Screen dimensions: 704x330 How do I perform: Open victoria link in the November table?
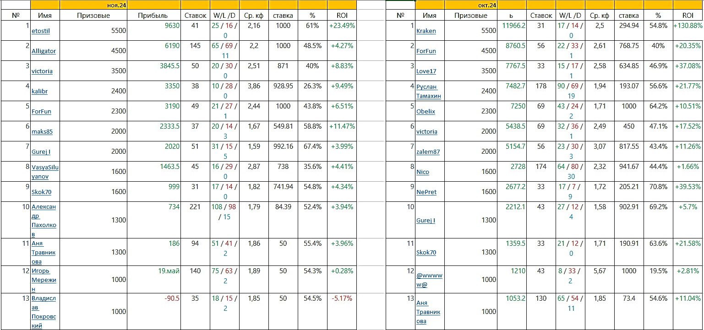point(42,71)
